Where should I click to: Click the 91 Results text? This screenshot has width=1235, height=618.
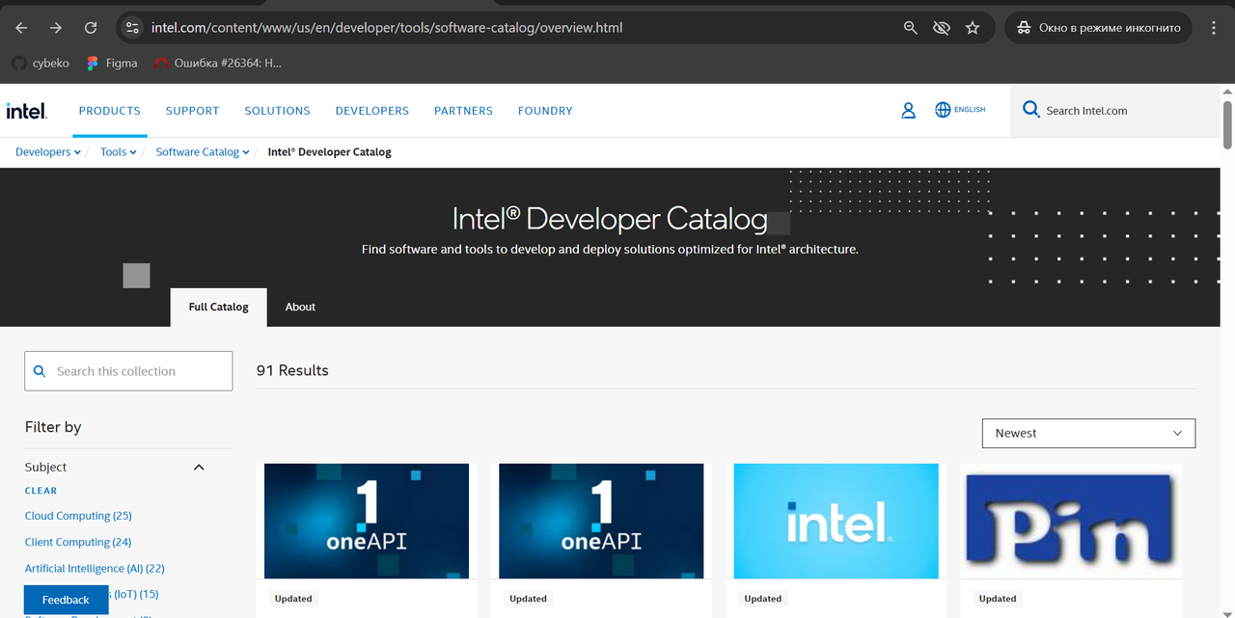[x=292, y=370]
